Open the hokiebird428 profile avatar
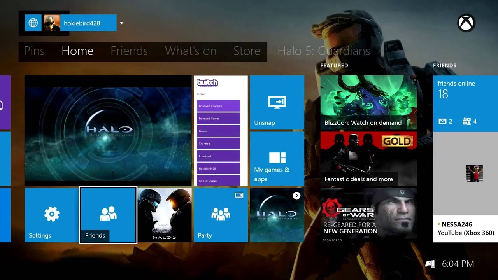 tap(52, 23)
